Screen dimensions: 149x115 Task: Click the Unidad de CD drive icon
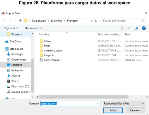(8, 92)
